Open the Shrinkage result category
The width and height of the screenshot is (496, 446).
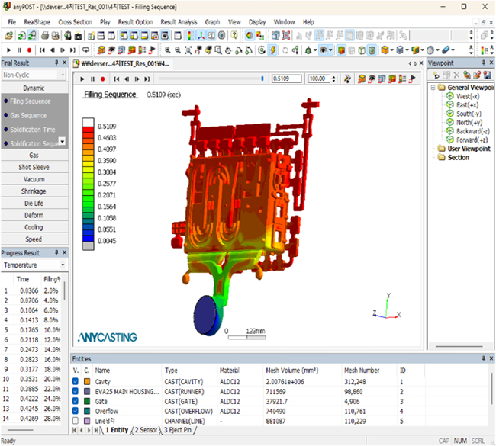[33, 191]
